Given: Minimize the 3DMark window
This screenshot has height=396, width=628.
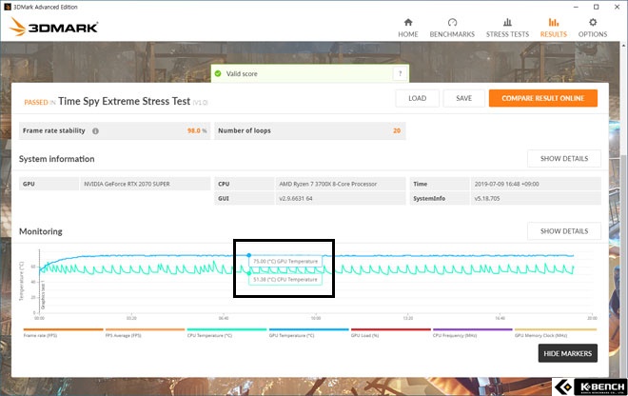Looking at the screenshot, I should [x=576, y=7].
